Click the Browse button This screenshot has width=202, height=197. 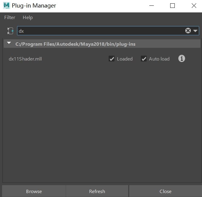click(34, 191)
